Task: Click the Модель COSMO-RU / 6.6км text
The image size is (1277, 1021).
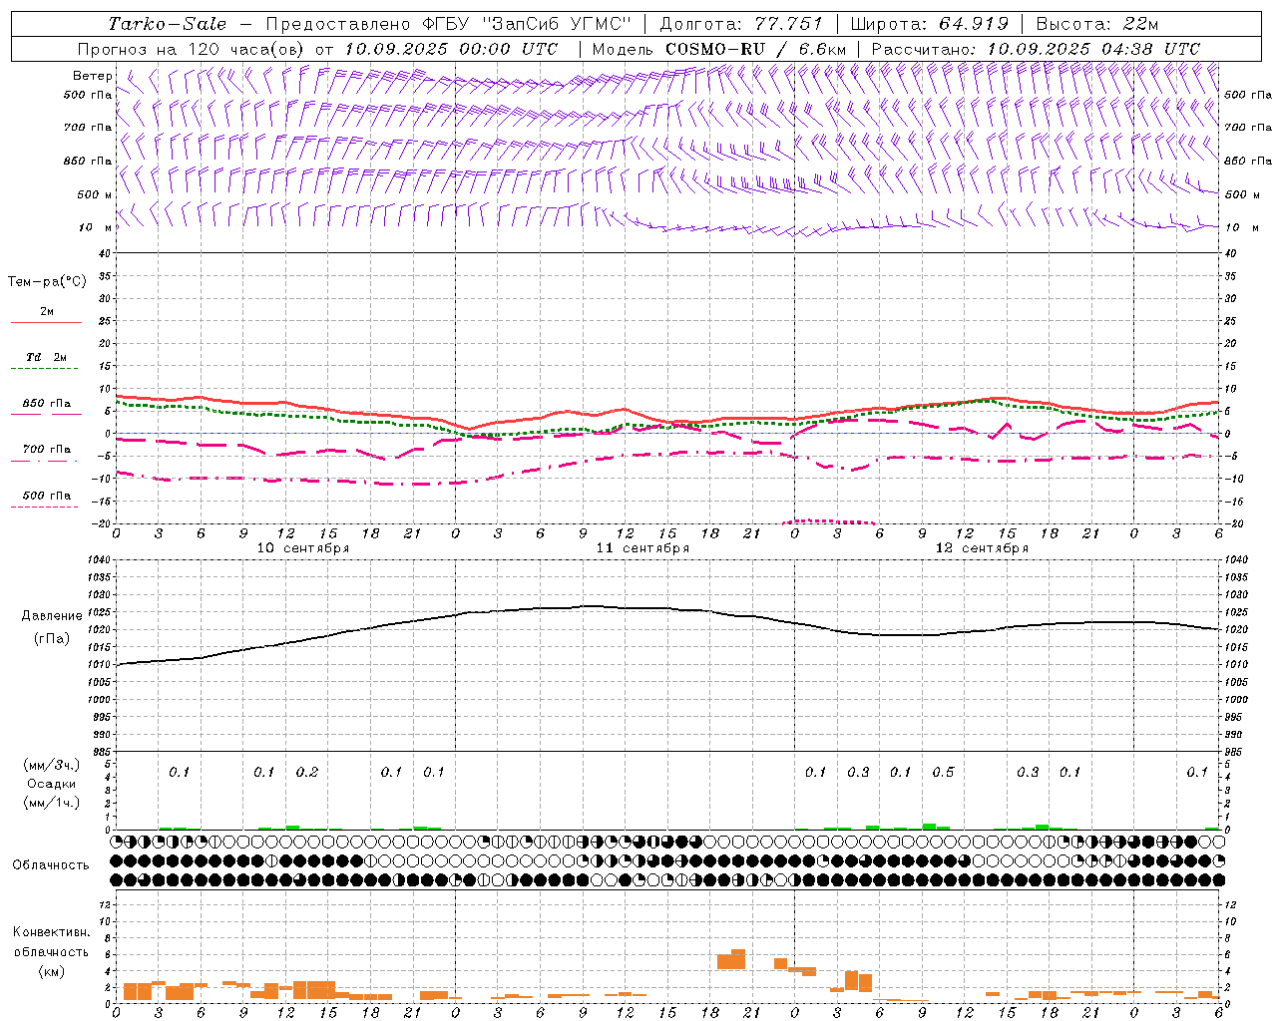Action: pos(719,49)
